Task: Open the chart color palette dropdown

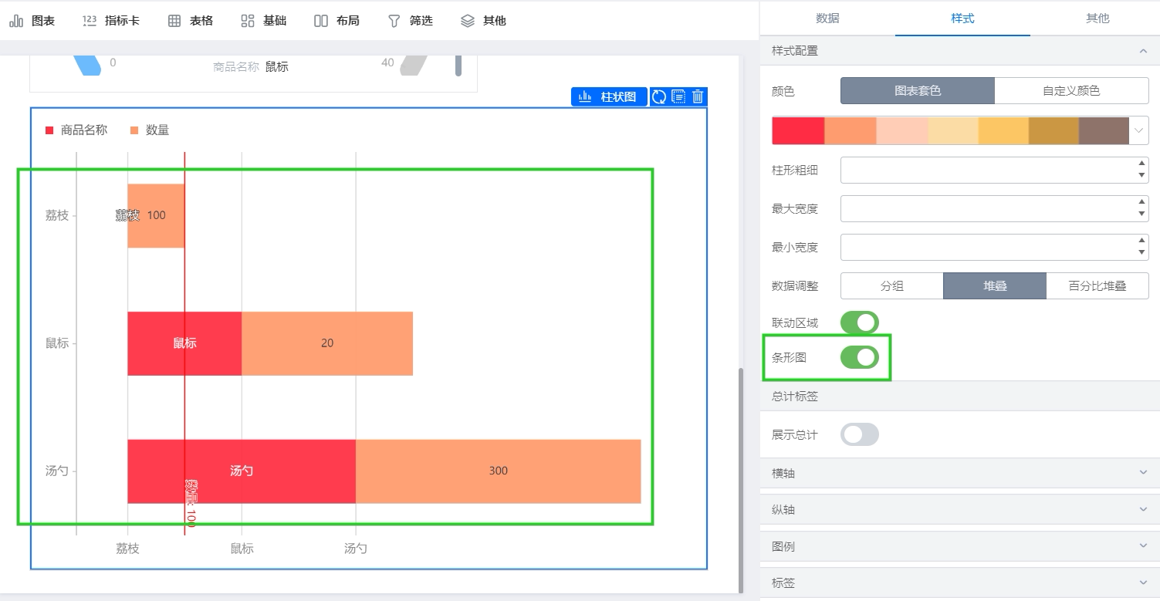Action: coord(1139,130)
